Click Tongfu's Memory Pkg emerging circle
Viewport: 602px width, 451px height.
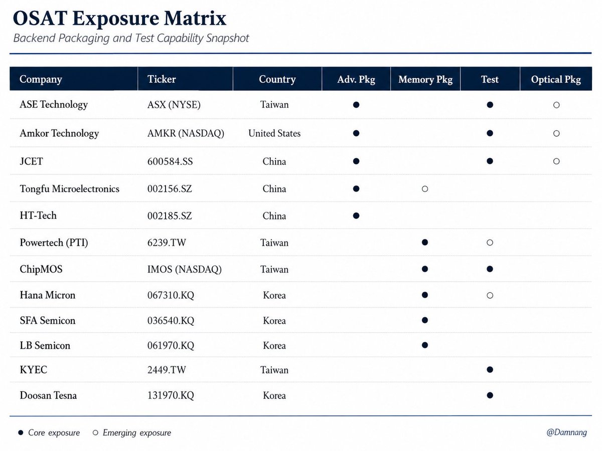[425, 189]
